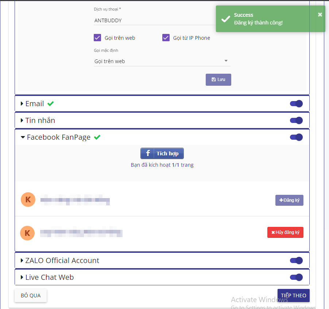This screenshot has width=329, height=309.
Task: Click the green checkmark beside Facebook FanPage
Action: (x=97, y=137)
